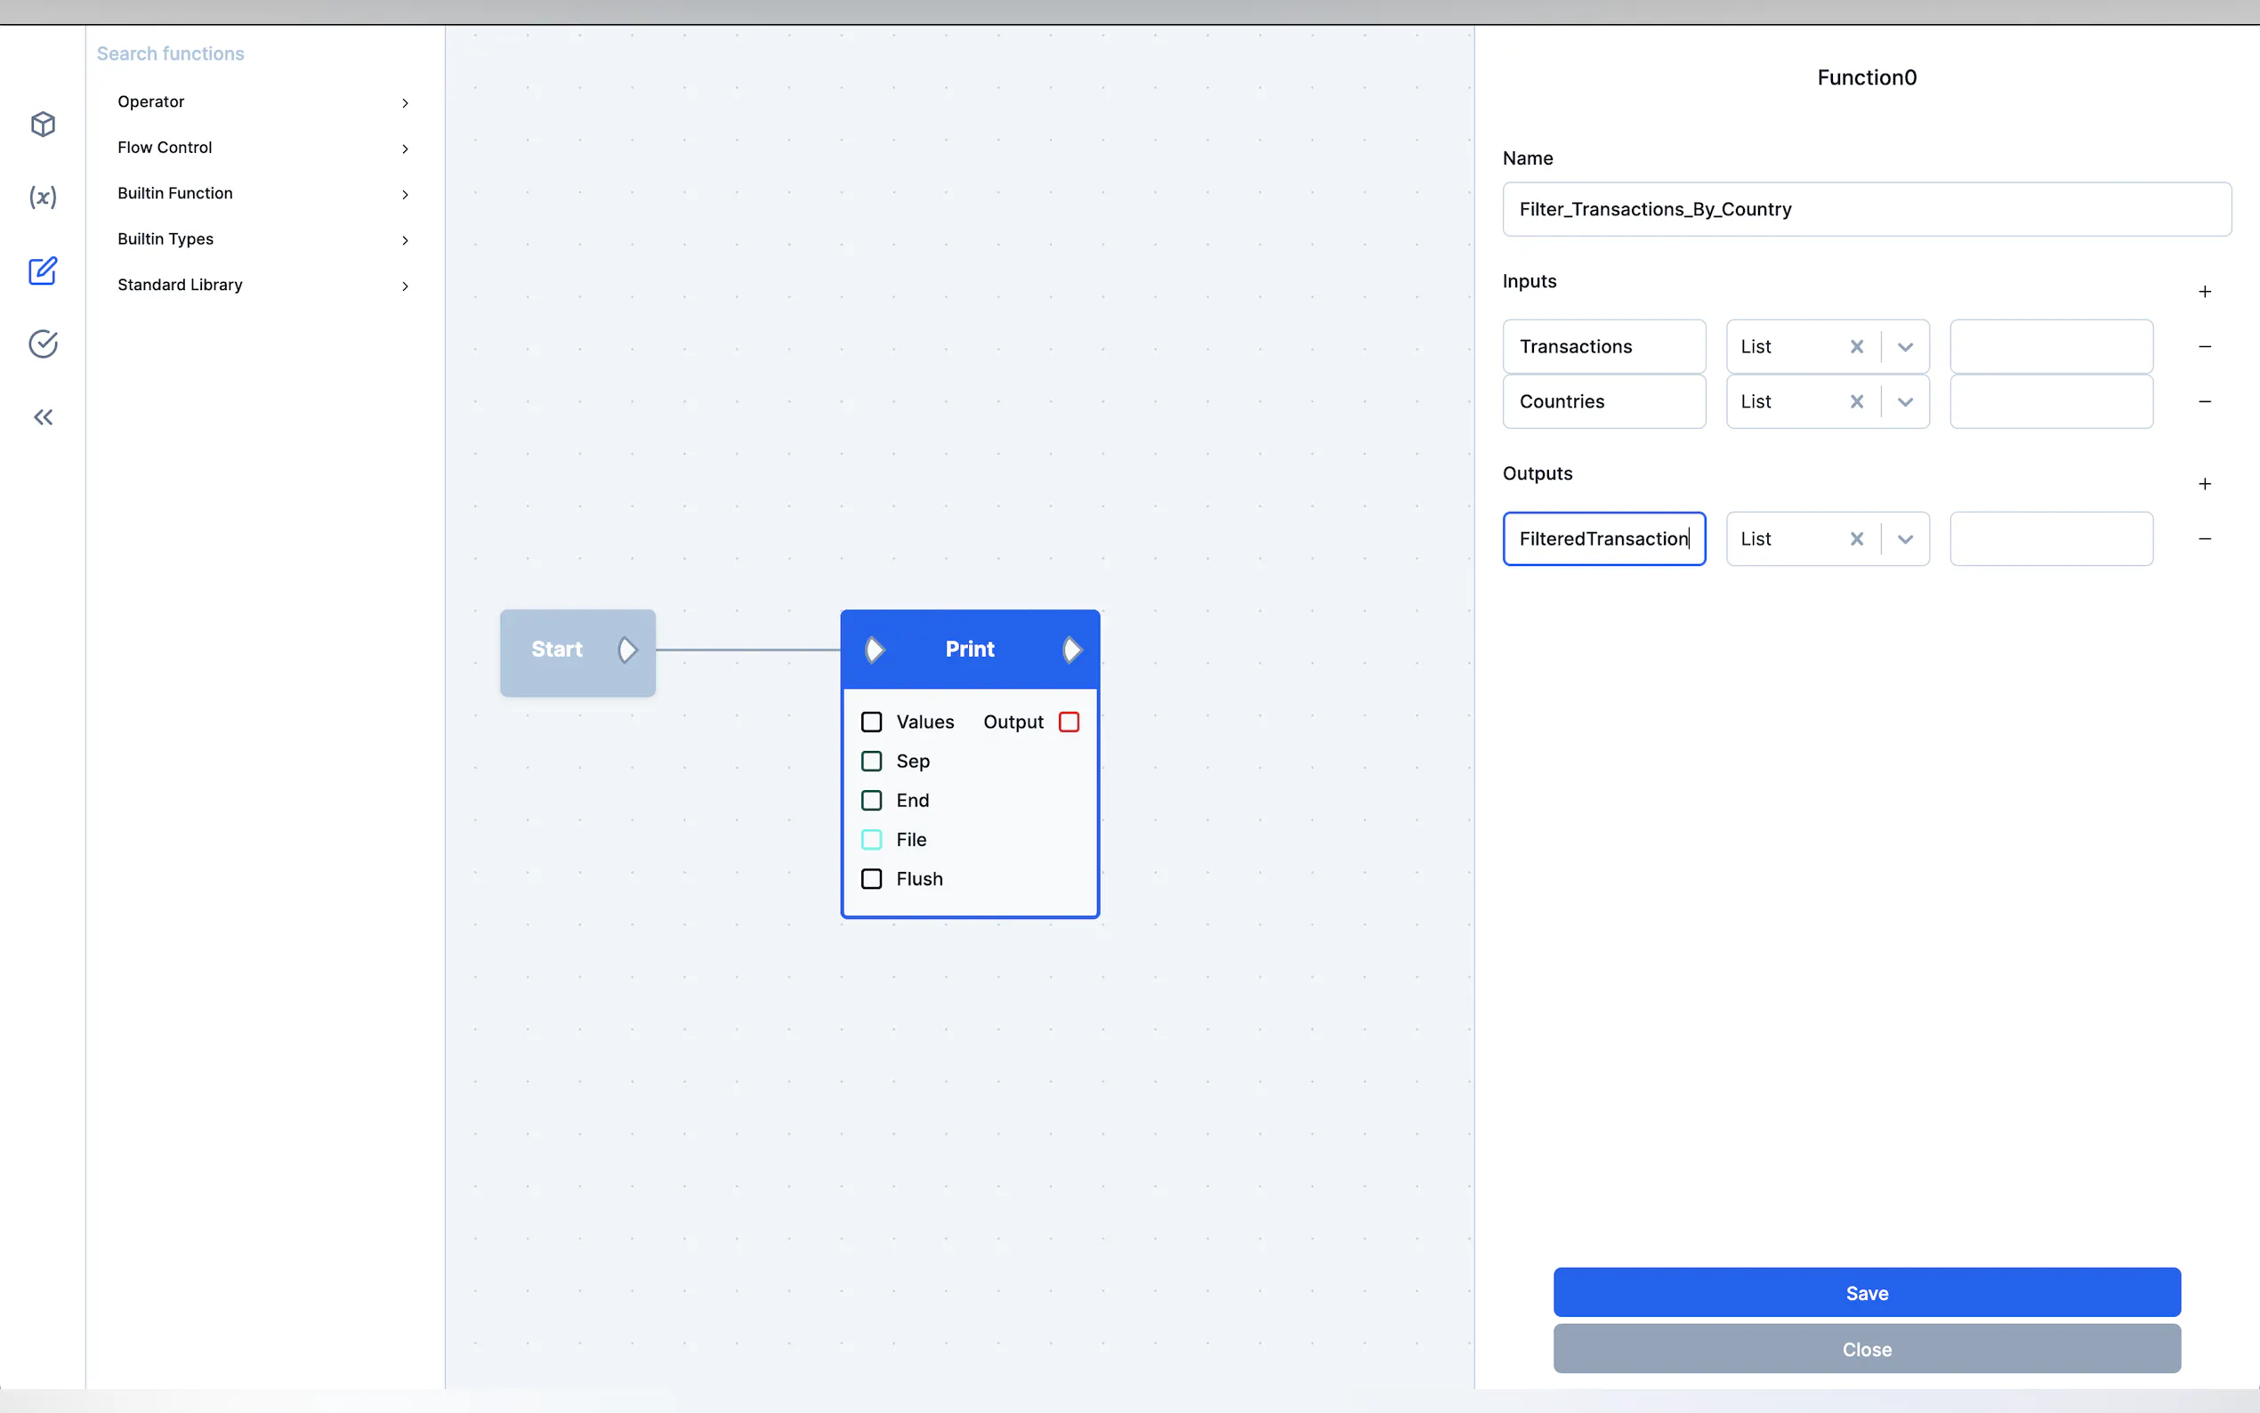2260x1413 pixels.
Task: Open type dropdown for FilteredTransaction output
Action: 1905,539
